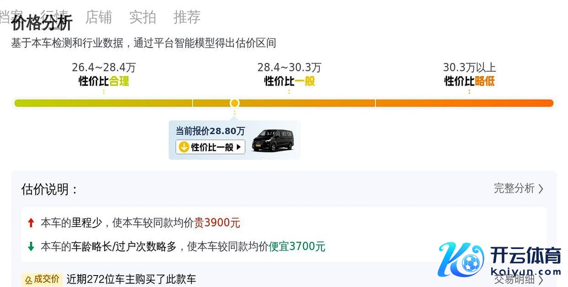Screen dimensions: 568x287
Task: Switch to the 实拍 tab
Action: point(143,17)
